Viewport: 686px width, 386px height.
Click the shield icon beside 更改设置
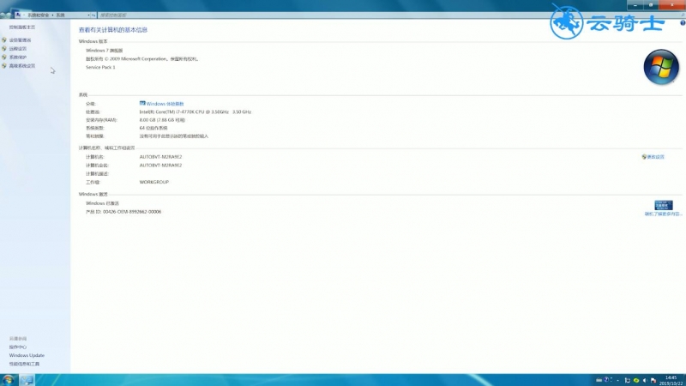point(644,157)
